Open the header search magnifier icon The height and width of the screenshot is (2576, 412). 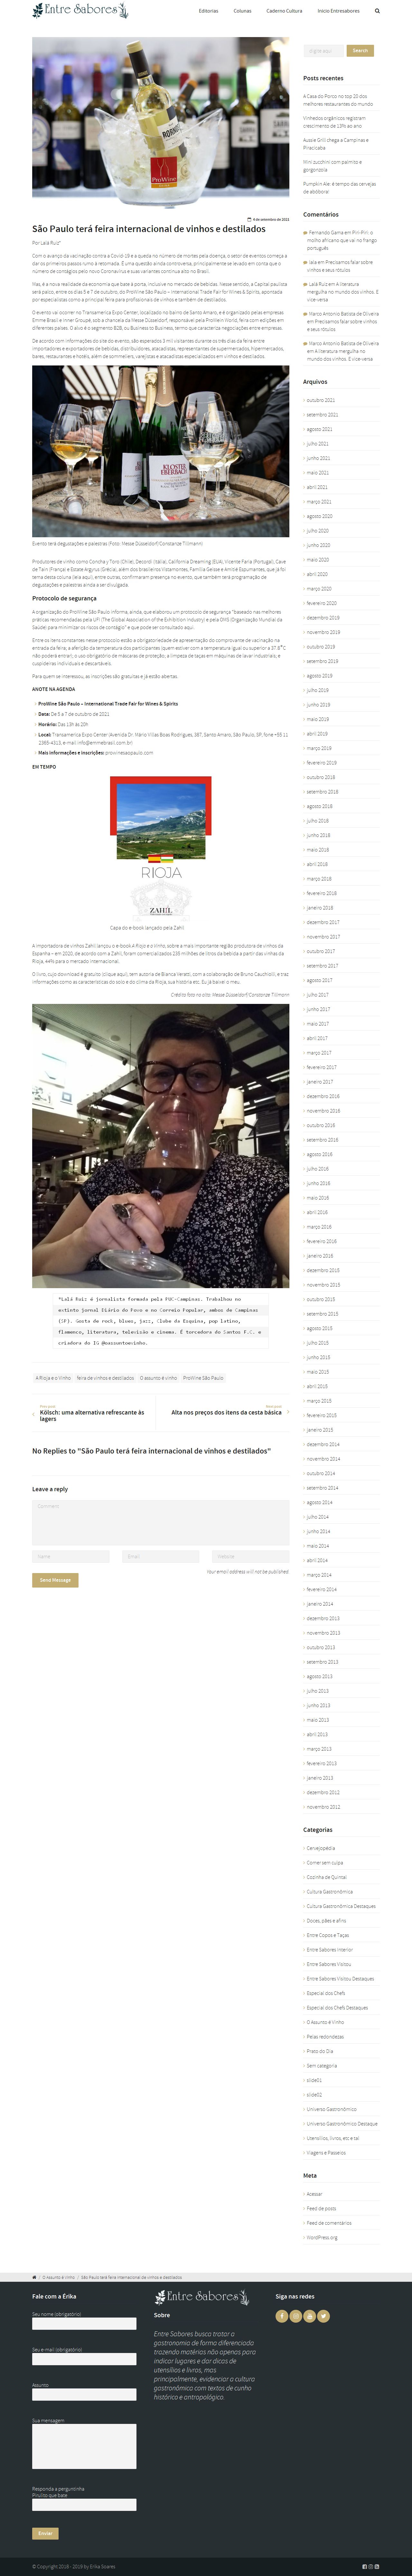pyautogui.click(x=377, y=11)
